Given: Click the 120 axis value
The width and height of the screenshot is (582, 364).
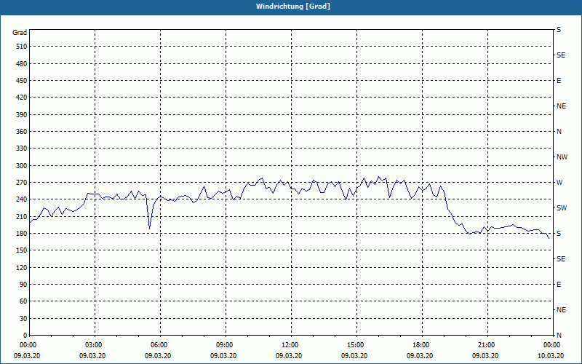Looking at the screenshot, I should [x=22, y=267].
